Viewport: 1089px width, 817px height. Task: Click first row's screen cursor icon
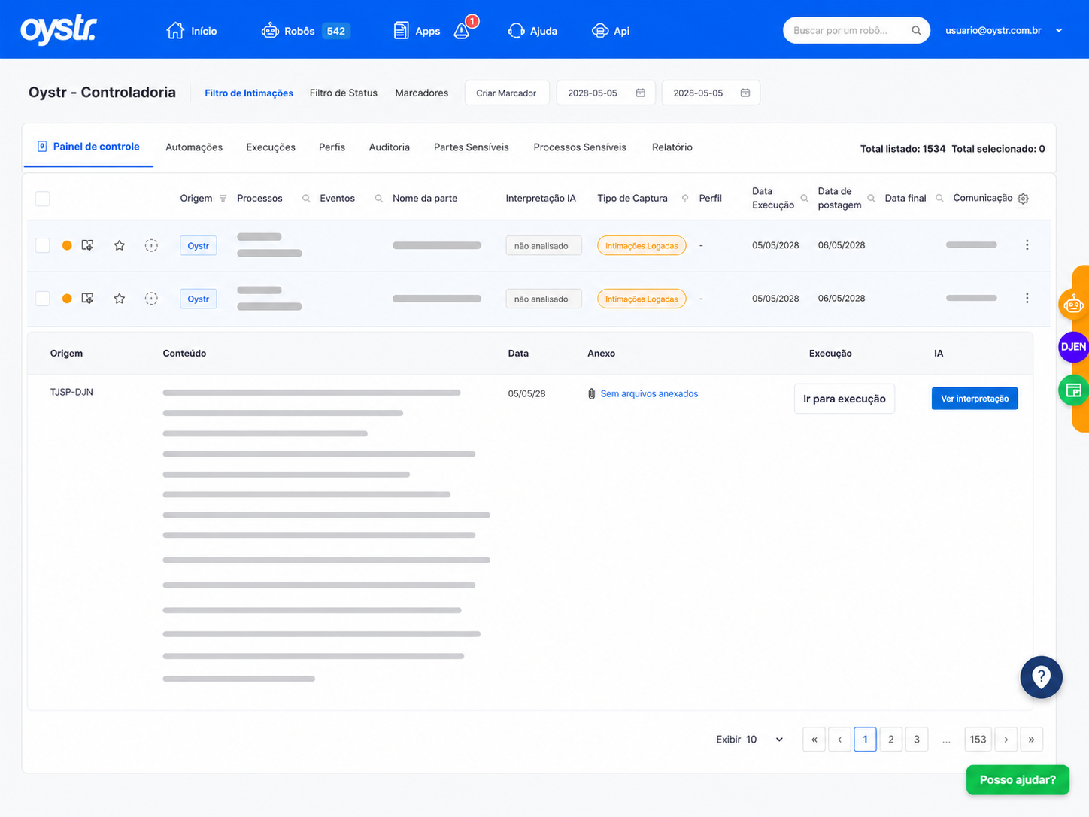tap(88, 245)
